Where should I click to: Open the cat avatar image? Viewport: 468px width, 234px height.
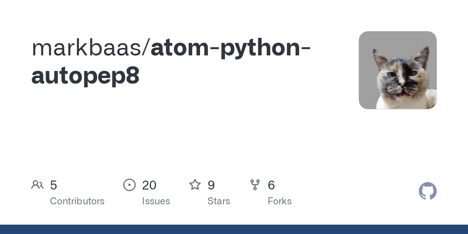[398, 70]
